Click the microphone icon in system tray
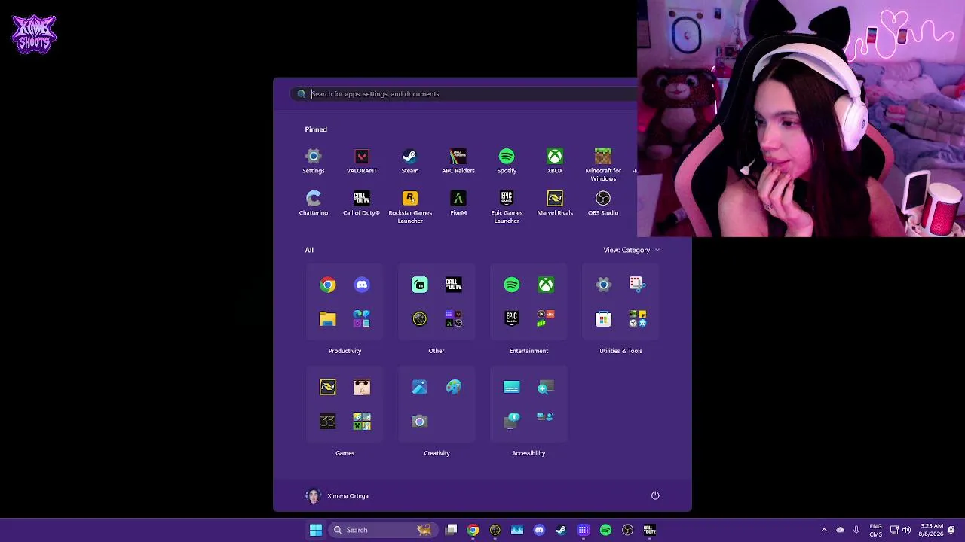 click(856, 530)
